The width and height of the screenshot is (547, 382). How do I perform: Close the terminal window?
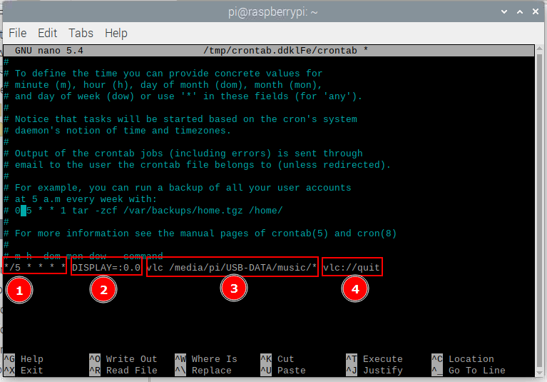pos(533,11)
